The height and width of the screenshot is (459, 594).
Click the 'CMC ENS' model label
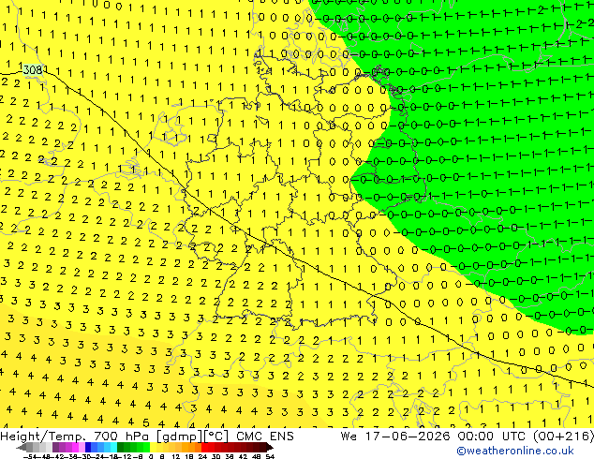pos(265,437)
